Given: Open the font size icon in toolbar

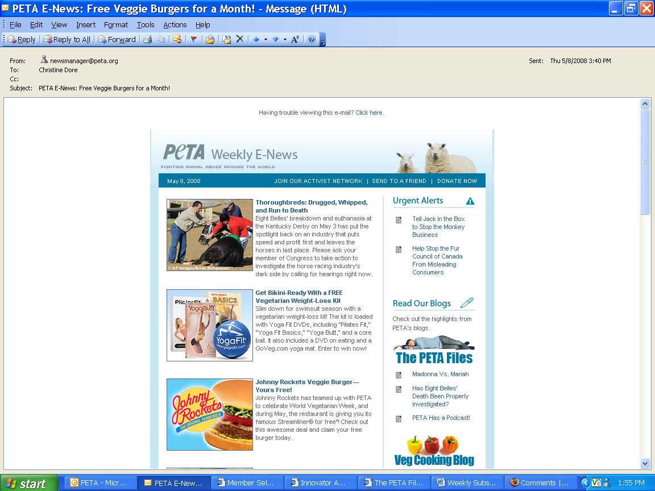Looking at the screenshot, I should [x=295, y=39].
